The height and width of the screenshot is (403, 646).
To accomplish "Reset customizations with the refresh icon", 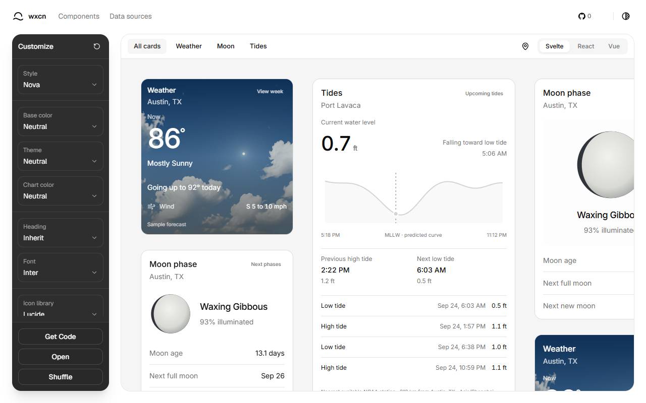I will (97, 46).
